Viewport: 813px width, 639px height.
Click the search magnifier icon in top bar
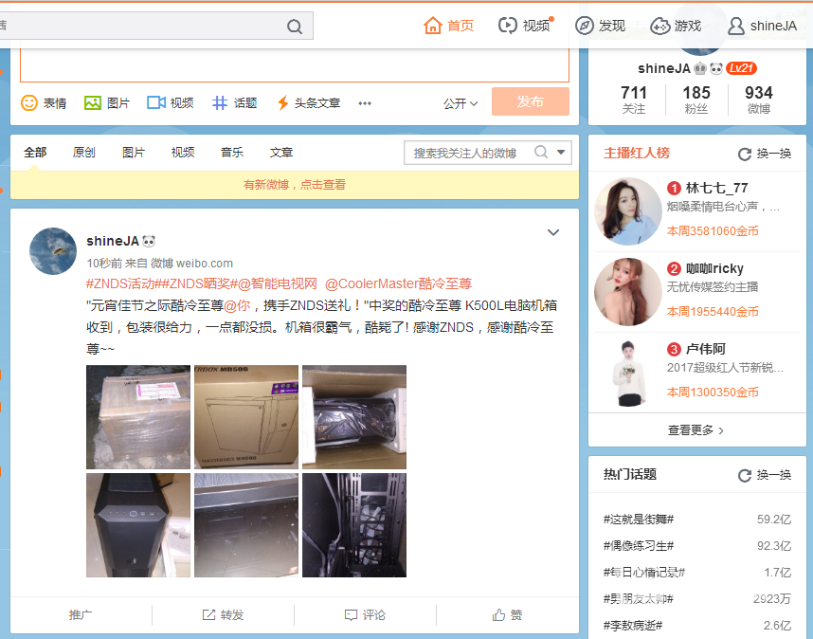(x=295, y=26)
